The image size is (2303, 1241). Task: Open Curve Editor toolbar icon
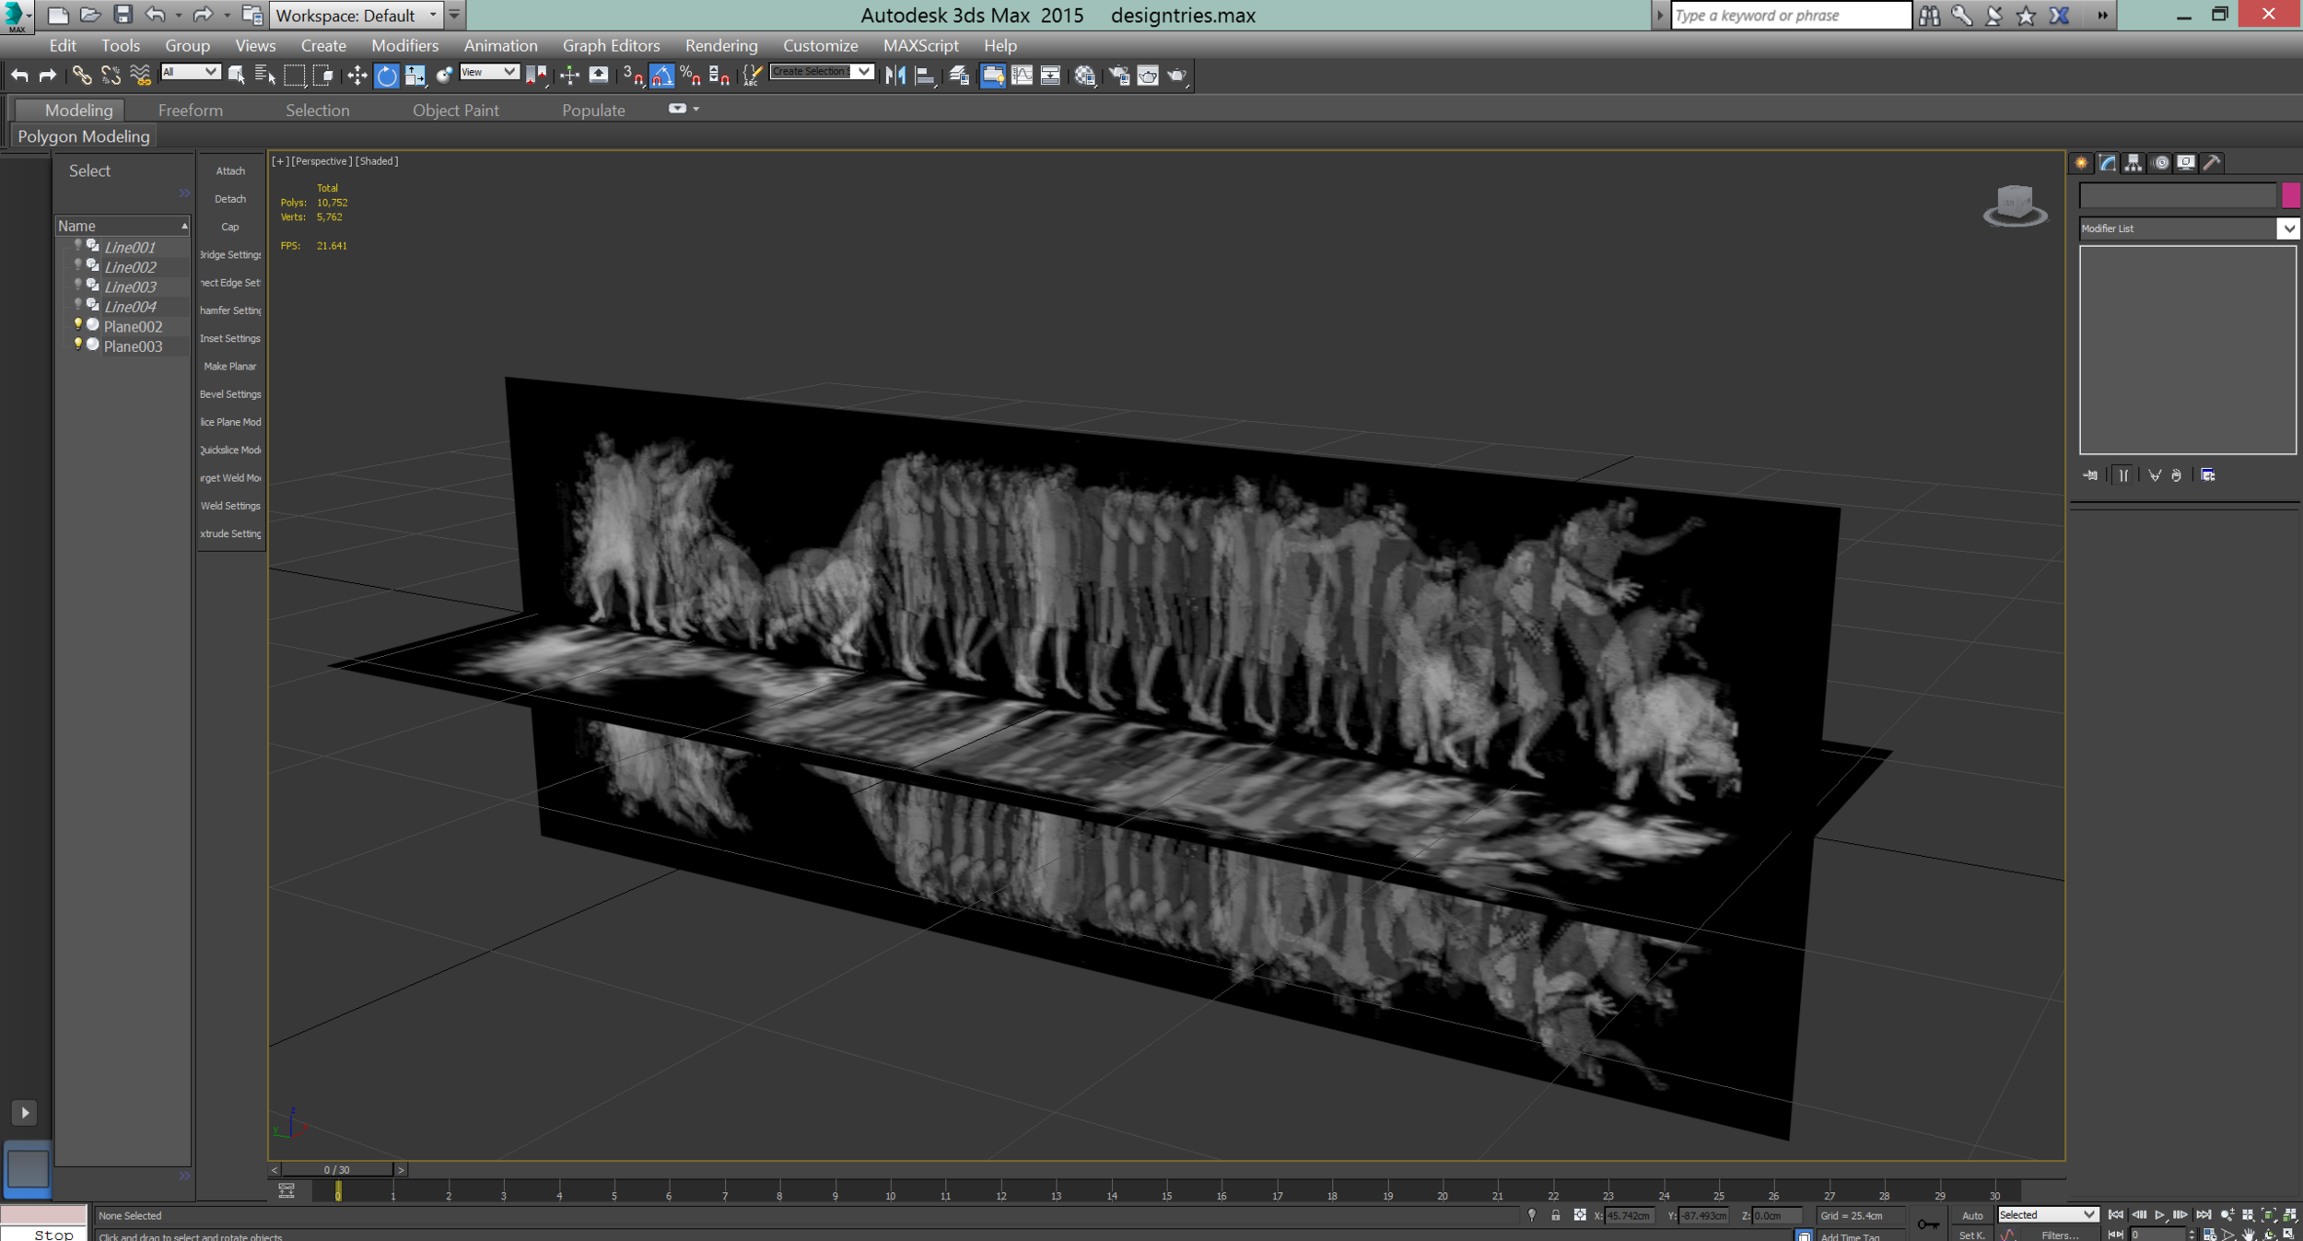point(1022,76)
